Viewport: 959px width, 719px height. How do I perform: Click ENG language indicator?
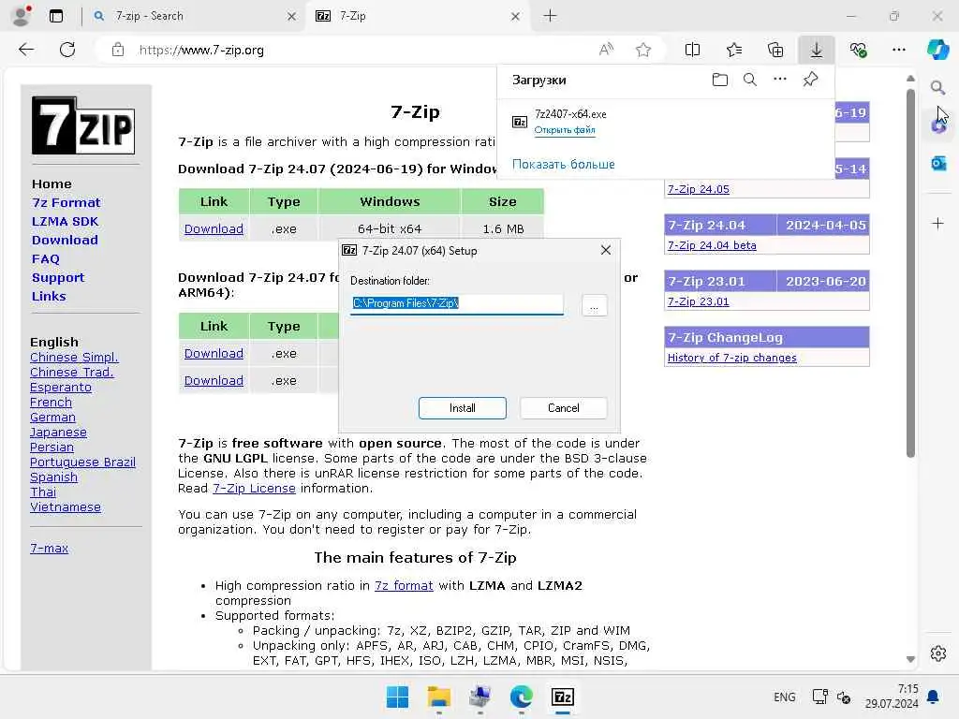click(784, 697)
